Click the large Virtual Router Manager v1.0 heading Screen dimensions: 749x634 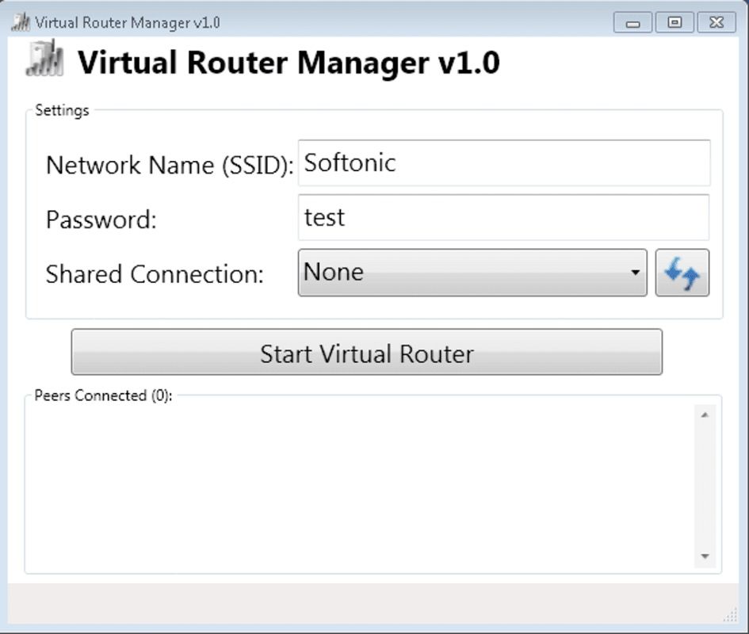(x=289, y=62)
